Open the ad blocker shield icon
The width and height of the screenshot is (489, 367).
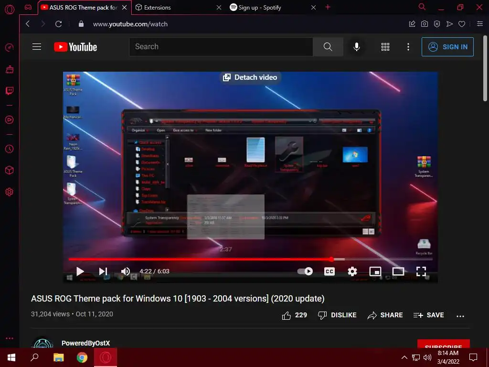tap(437, 24)
